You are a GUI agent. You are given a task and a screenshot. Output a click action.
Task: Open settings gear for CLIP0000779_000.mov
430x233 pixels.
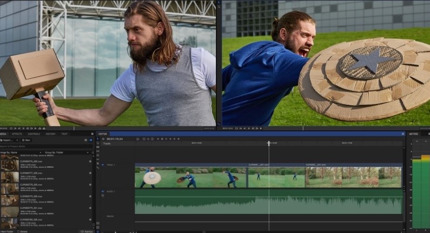(90, 196)
